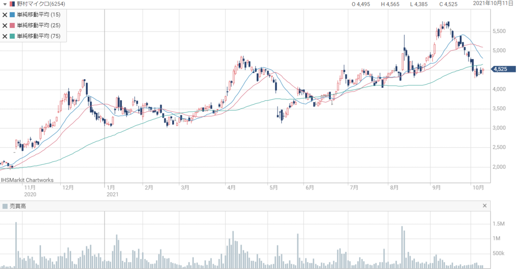Click the candlestick icon beside 野村マイクロ
Viewport: 518px width, 269px height.
11,4
